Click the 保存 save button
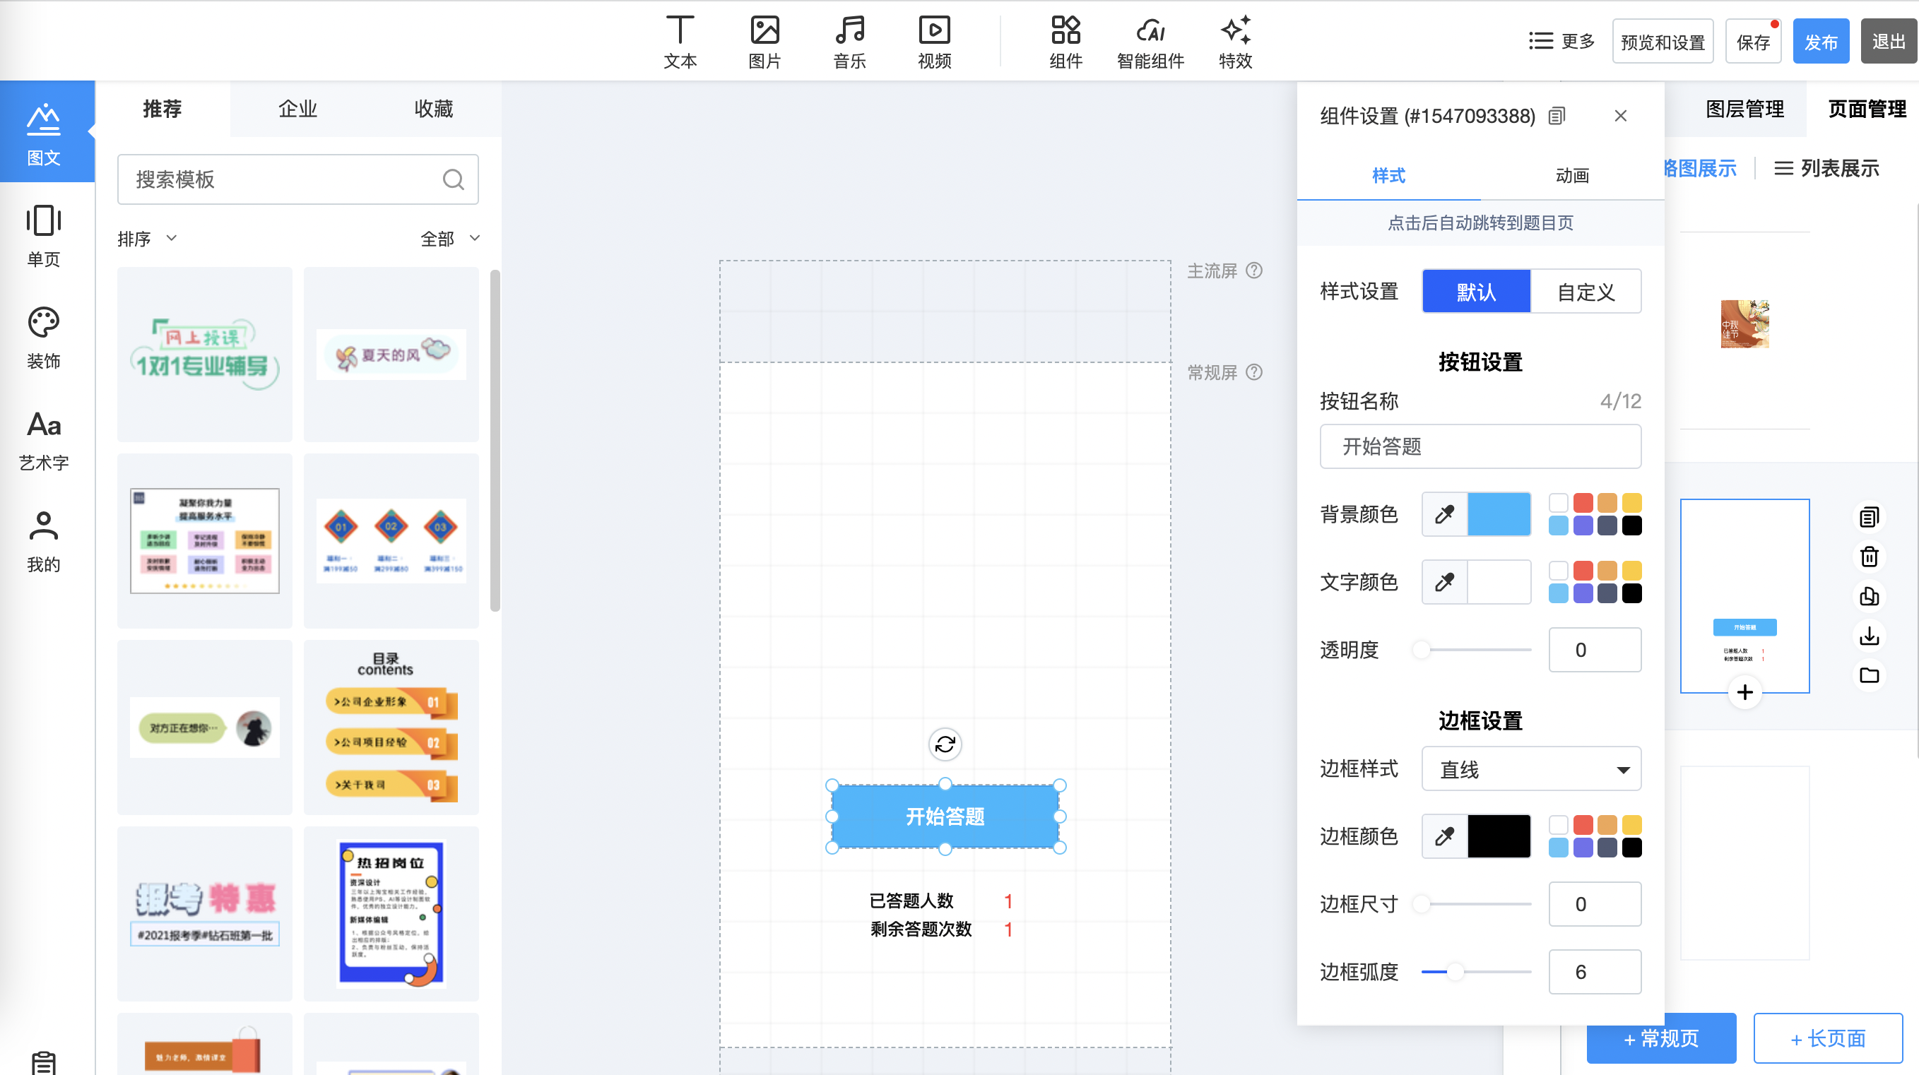 [1753, 42]
